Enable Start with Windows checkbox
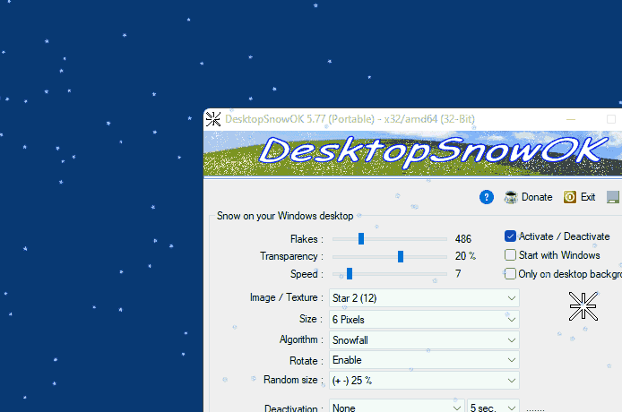This screenshot has height=412, width=622. point(510,255)
